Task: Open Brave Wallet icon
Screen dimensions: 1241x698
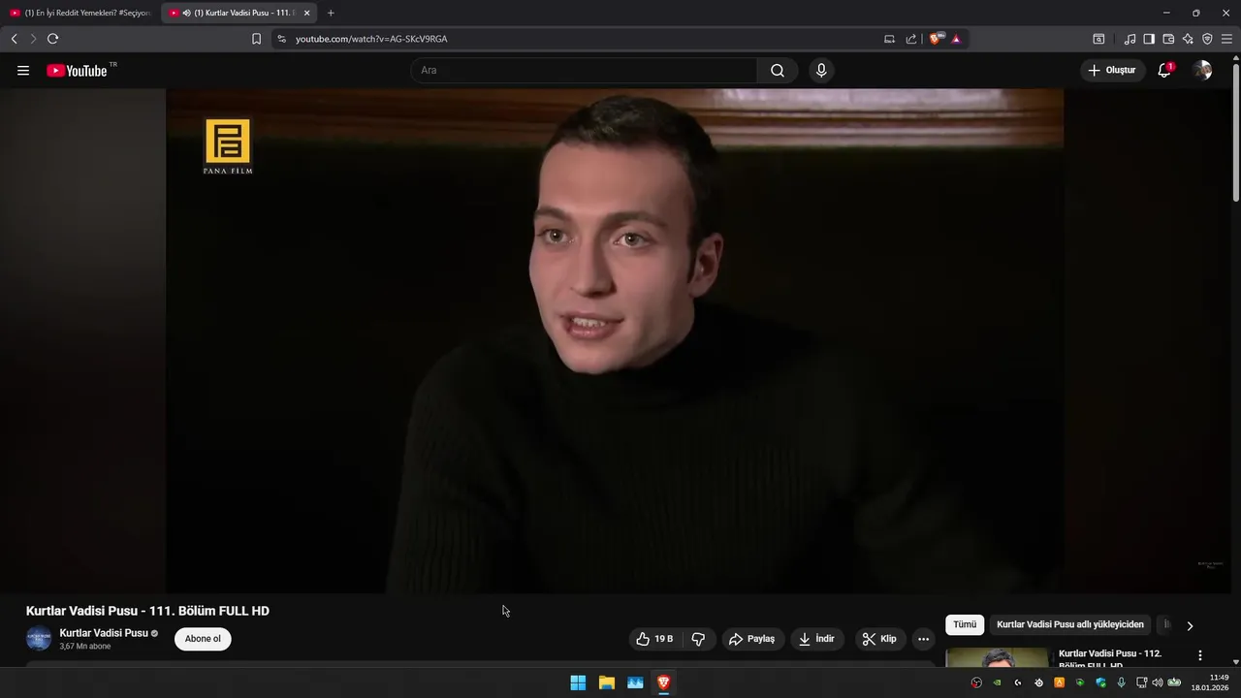Action: point(1168,39)
